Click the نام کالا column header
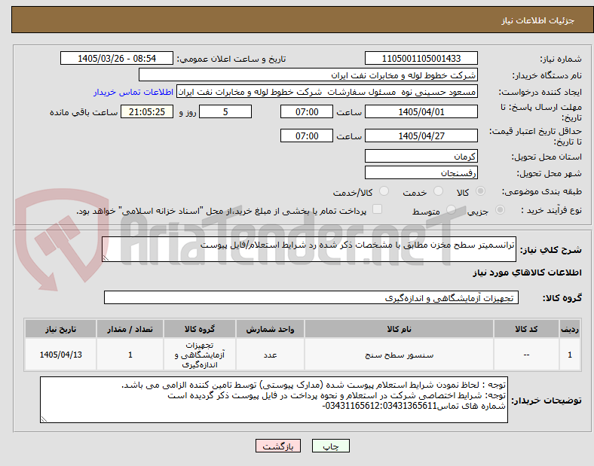Viewport: 594px width, 466px height. [399, 329]
